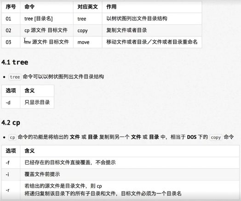241x201 pixels.
Task: Click '若给出的源文件是目录文件，则 cp' line
Action: (x=63, y=186)
